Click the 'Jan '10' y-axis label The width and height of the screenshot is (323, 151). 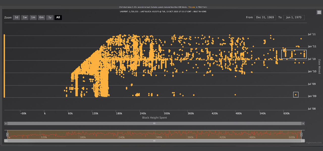(312, 71)
